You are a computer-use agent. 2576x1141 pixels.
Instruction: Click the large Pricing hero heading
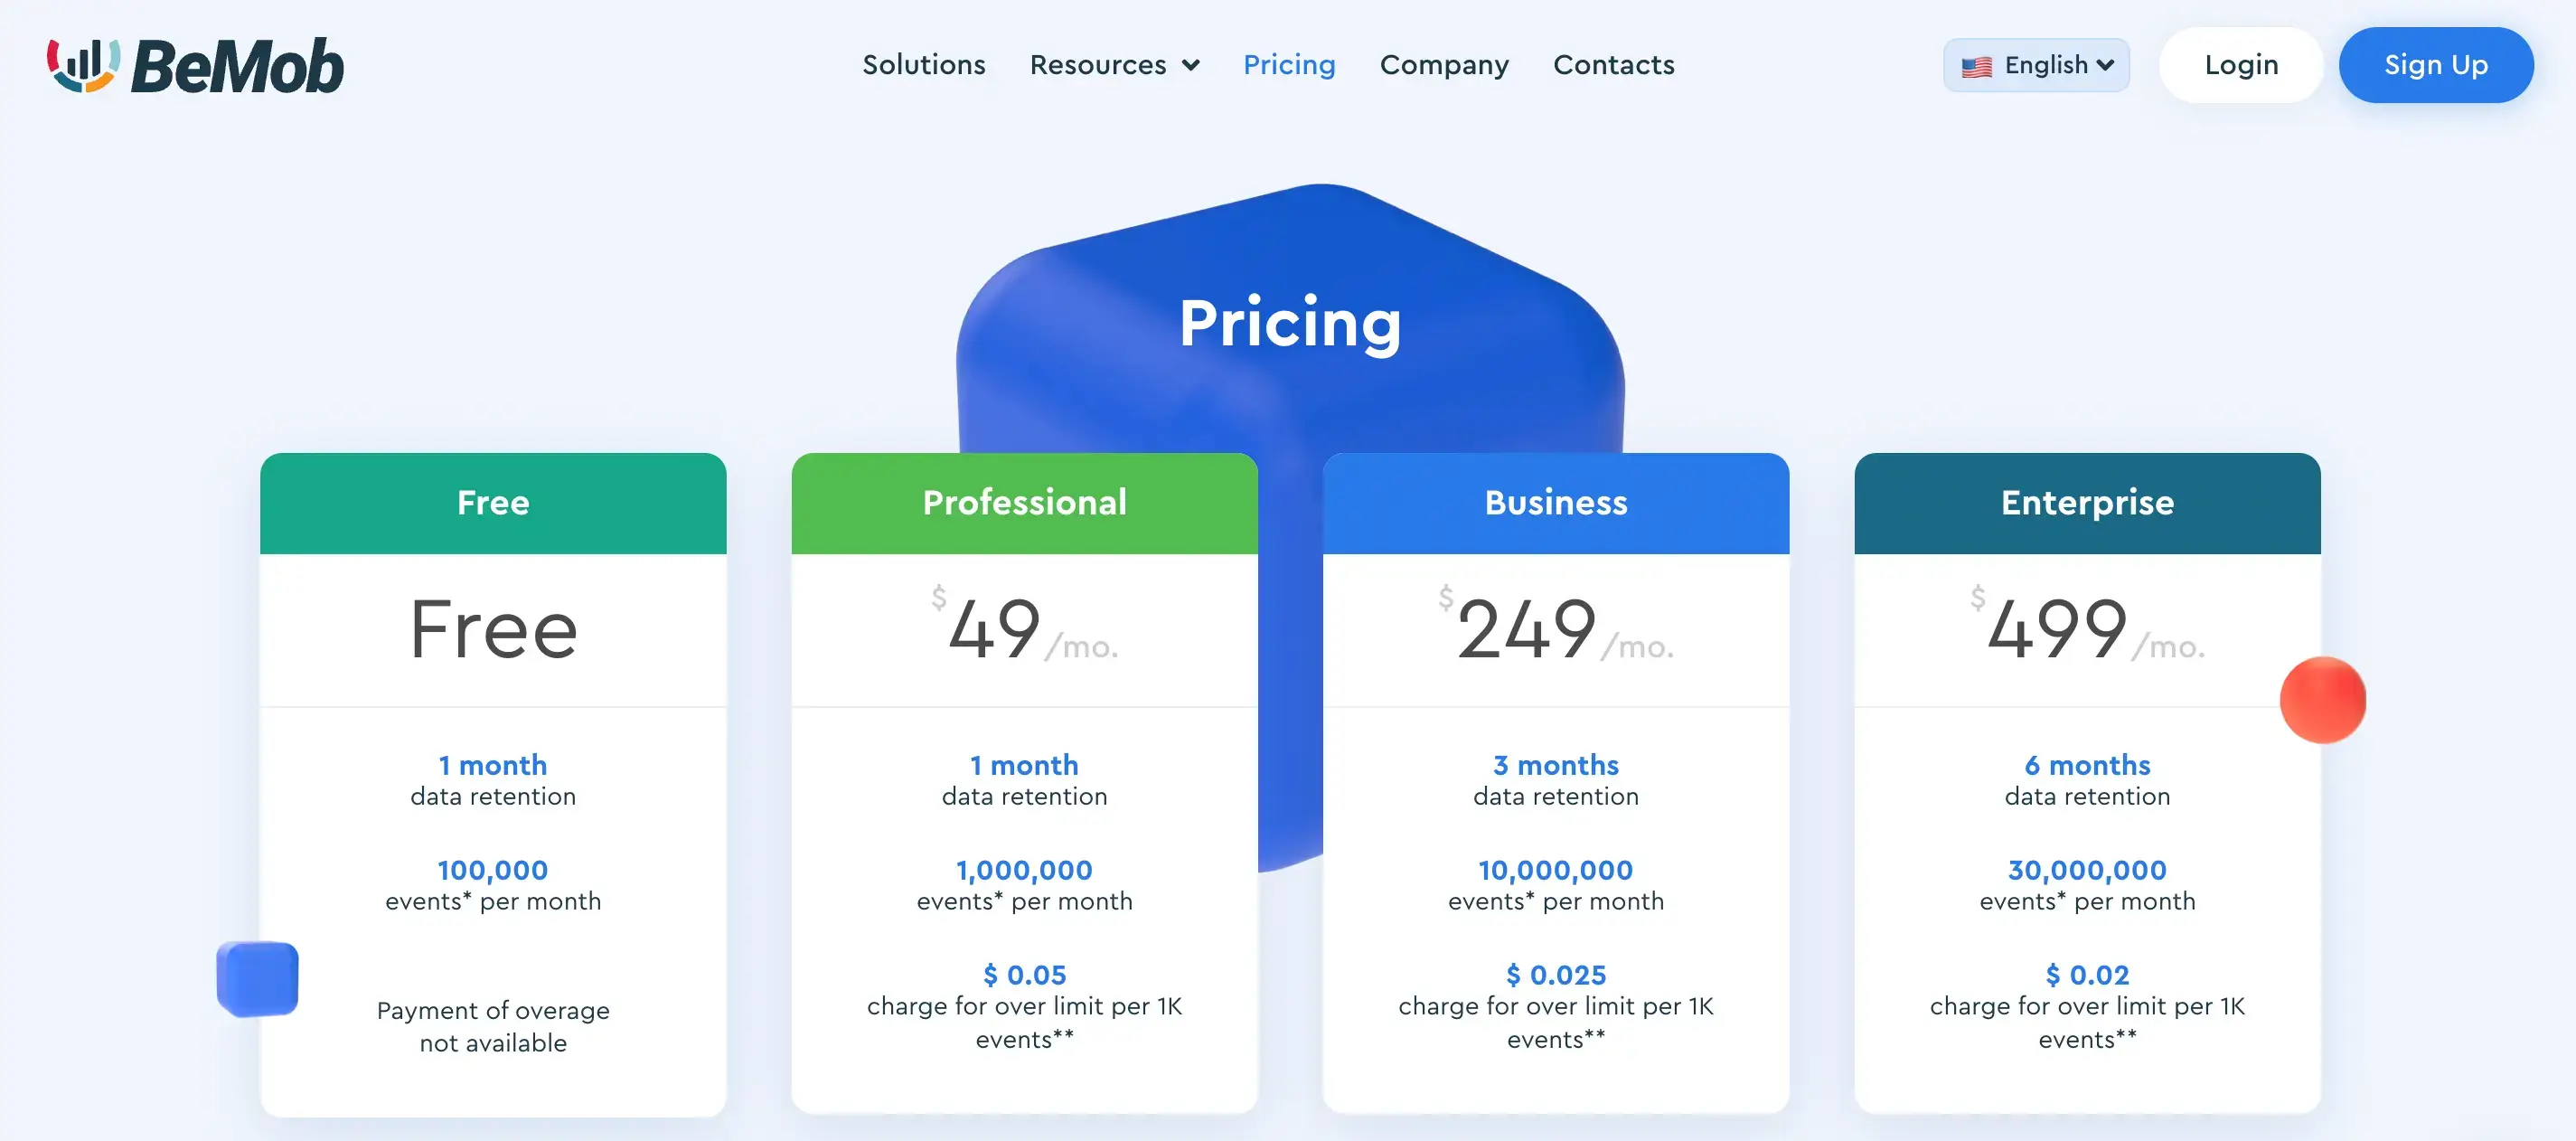(x=1289, y=323)
